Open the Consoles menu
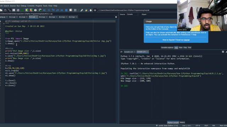227x127 pixels. pyautogui.click(x=31, y=6)
